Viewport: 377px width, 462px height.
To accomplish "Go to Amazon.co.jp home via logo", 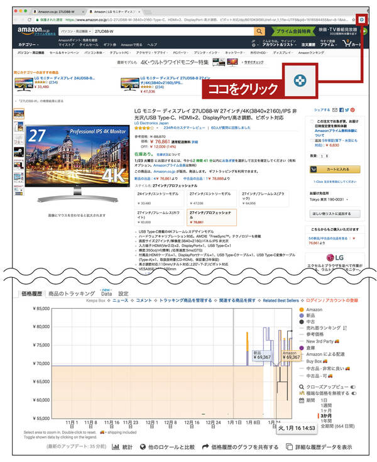I will point(33,31).
